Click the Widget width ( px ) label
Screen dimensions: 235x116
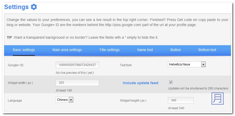tap(20, 83)
